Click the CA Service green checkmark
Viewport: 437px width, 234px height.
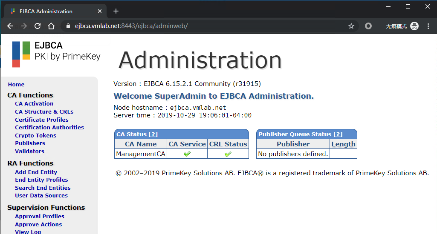[187, 154]
